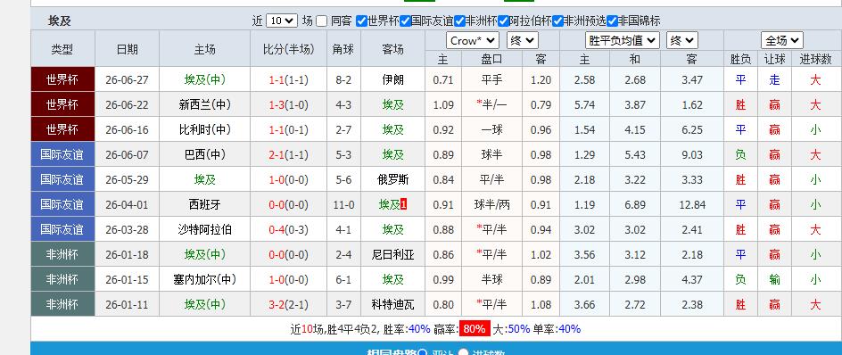842x355 pixels.
Task: Click the 国际友谊 label in the 26-06-07 row
Action: point(62,154)
